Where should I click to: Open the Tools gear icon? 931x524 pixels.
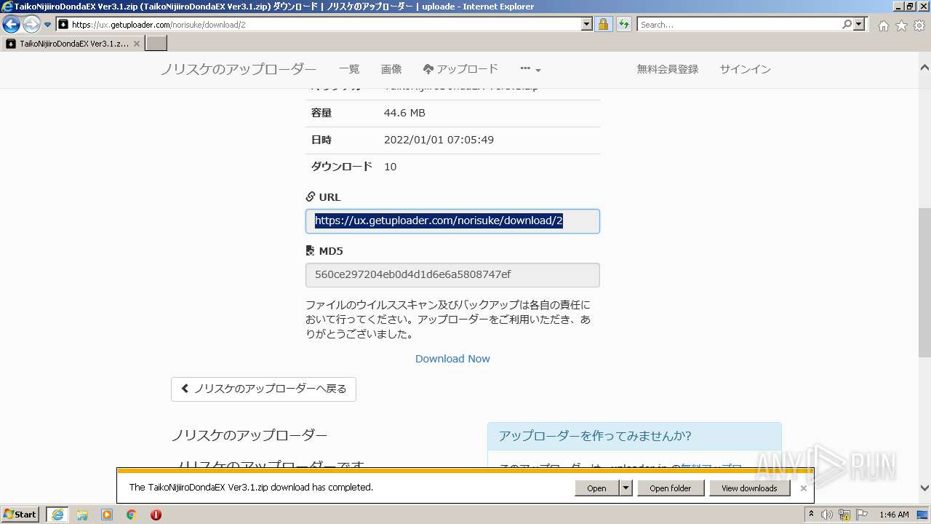919,25
